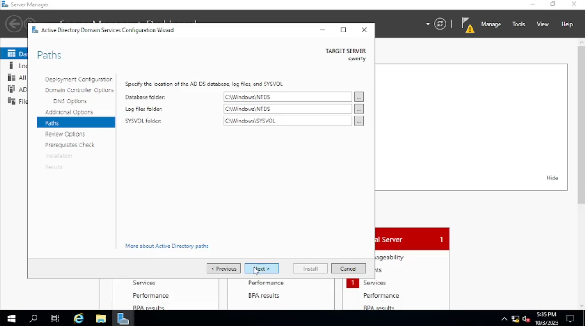The image size is (585, 326).
Task: Click the taskbar search magnifier icon
Action: click(x=33, y=319)
